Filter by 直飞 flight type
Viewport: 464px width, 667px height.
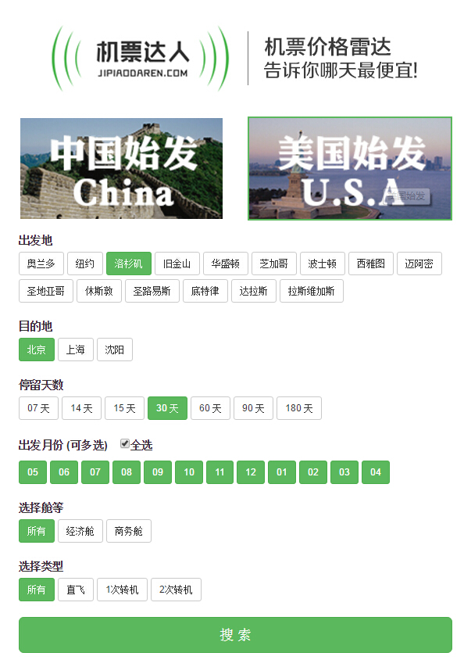tap(76, 590)
